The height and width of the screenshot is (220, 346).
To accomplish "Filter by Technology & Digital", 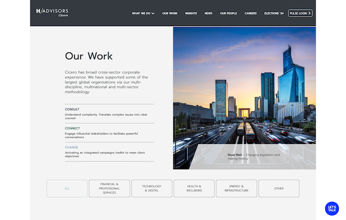I will [152, 188].
